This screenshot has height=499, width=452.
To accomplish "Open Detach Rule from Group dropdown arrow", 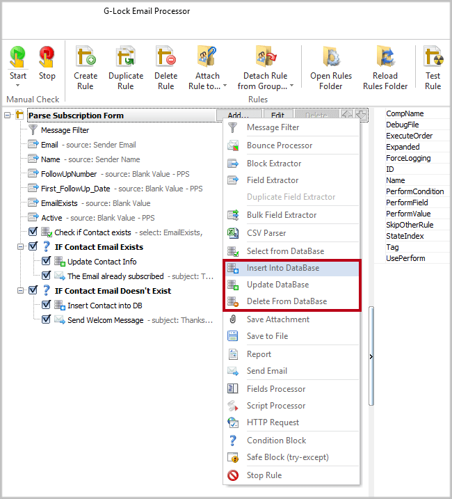I will coord(291,86).
